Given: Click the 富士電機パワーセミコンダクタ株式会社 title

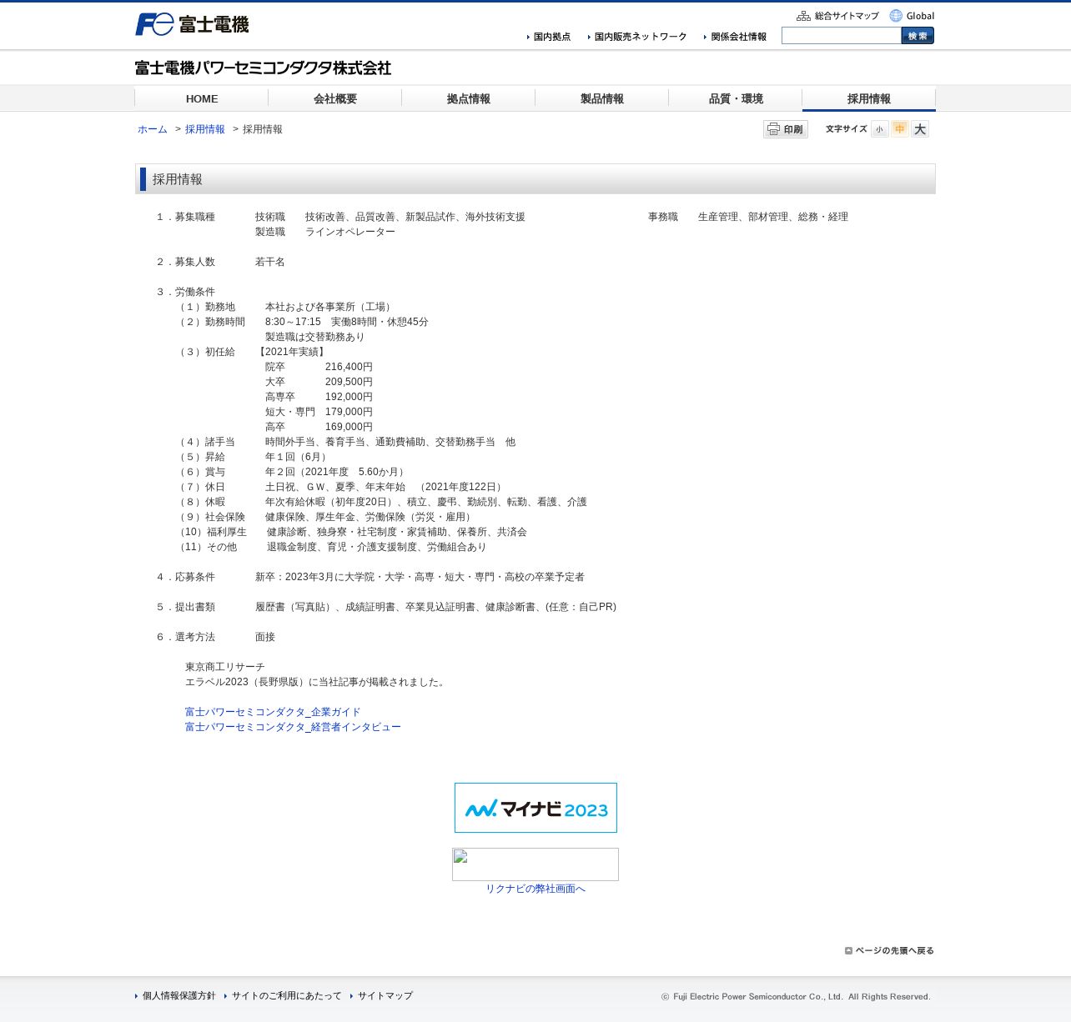Looking at the screenshot, I should click(x=263, y=68).
